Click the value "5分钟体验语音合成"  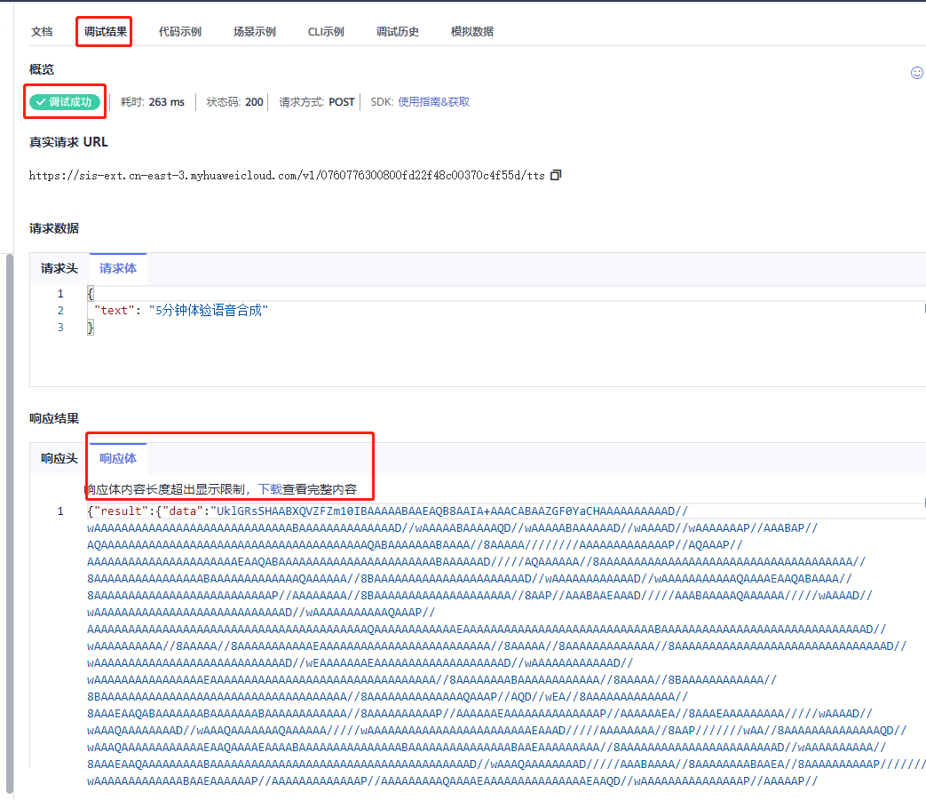[x=209, y=310]
